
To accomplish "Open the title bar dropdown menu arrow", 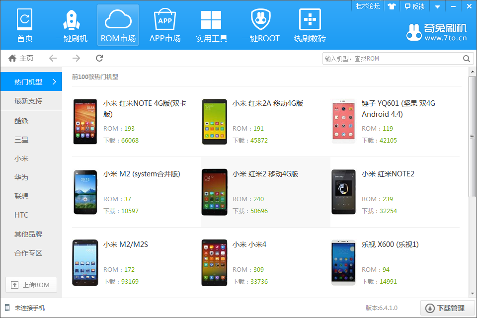I will pos(437,6).
